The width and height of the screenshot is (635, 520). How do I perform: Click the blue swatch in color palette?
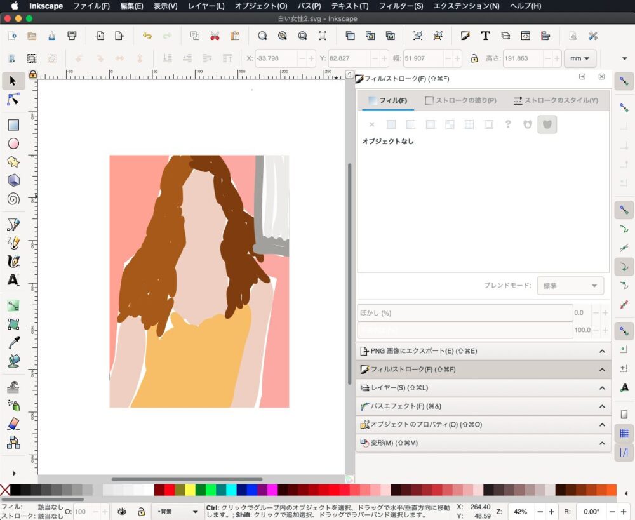pos(251,490)
